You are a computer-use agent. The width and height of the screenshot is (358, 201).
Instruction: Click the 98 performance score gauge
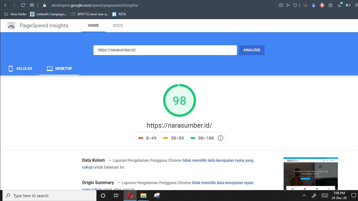point(179,100)
